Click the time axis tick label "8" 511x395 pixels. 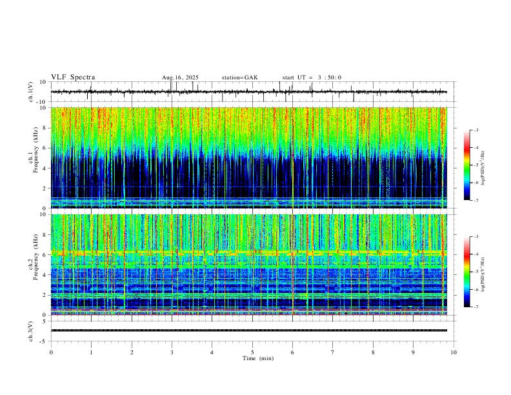(373, 352)
